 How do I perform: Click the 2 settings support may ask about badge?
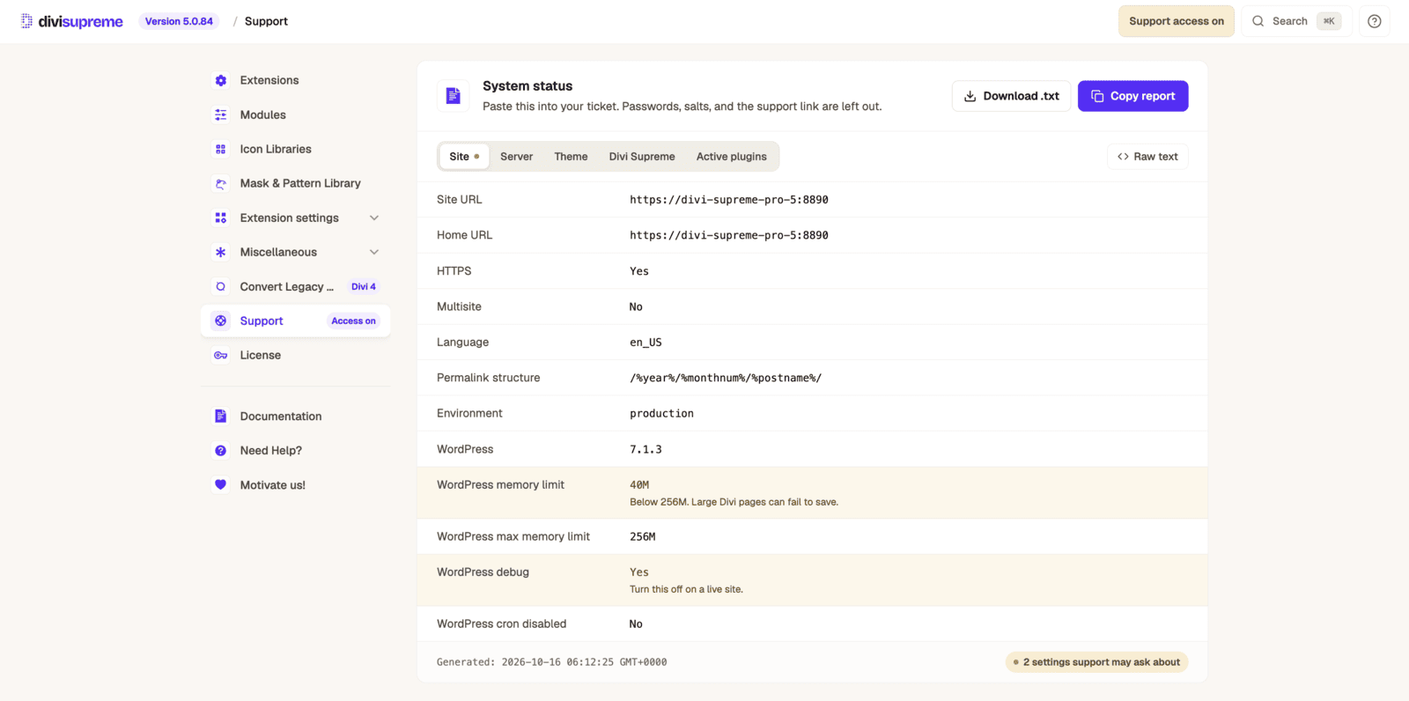[x=1096, y=662]
